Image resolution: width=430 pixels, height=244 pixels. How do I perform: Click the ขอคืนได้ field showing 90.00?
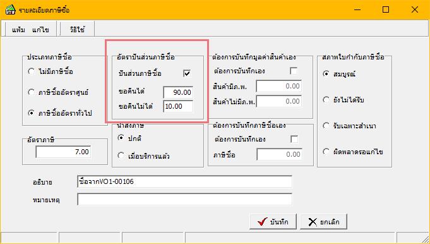(x=178, y=92)
